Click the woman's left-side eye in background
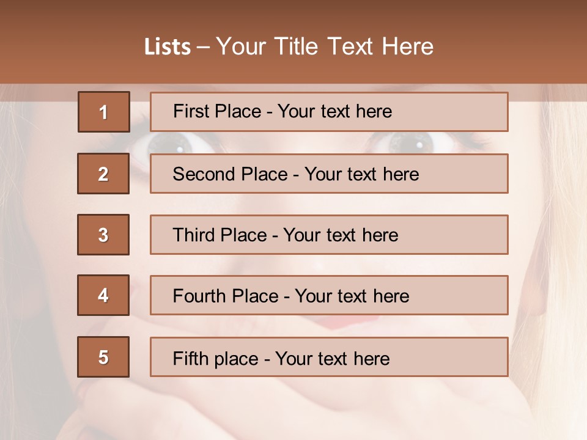Image resolution: width=587 pixels, height=440 pixels. [x=177, y=143]
